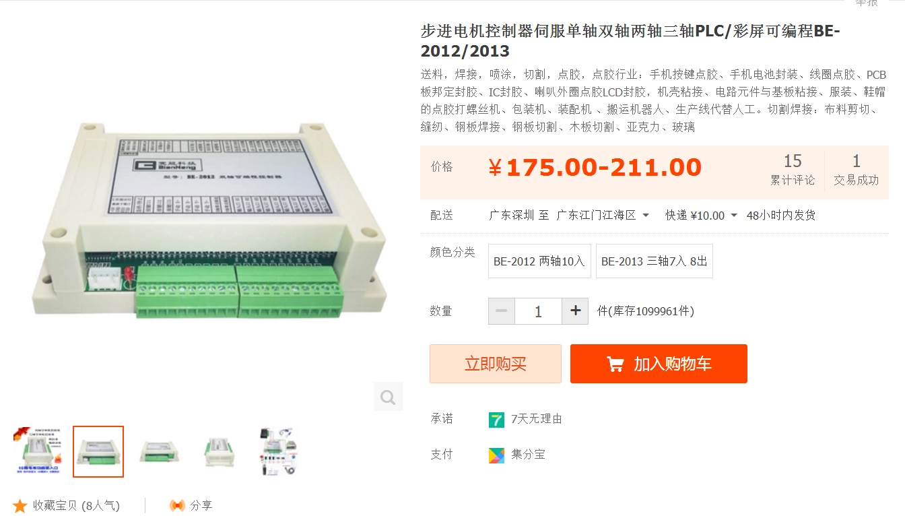Image resolution: width=905 pixels, height=516 pixels.
Task: Click the 立即购买 buy now button
Action: tap(496, 364)
